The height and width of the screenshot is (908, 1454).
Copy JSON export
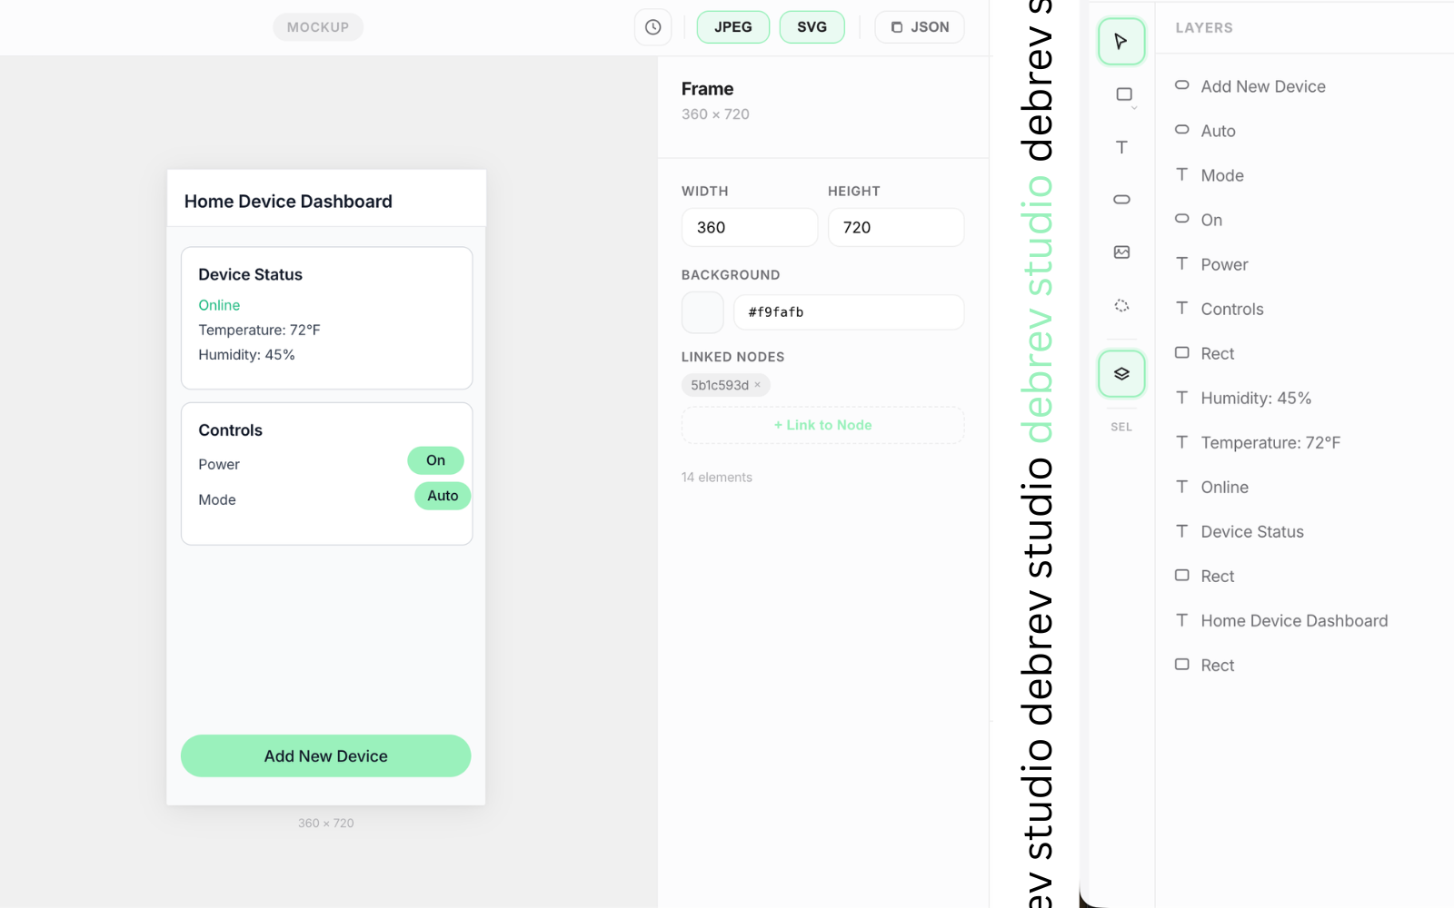[x=920, y=27]
